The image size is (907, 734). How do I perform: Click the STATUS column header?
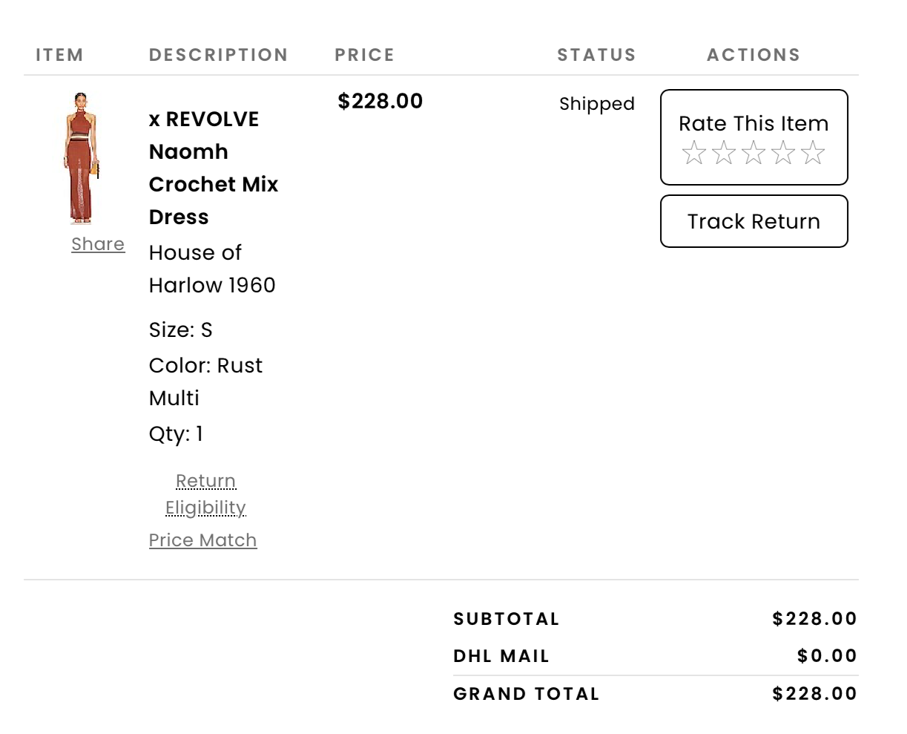click(596, 55)
